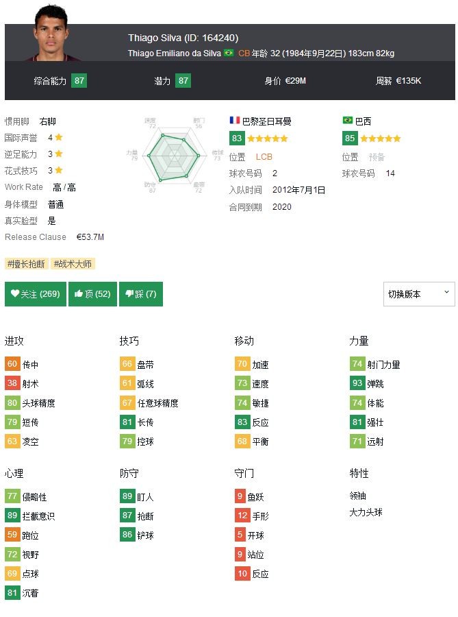Open the 巴西 national team link
The height and width of the screenshot is (617, 458).
point(363,121)
